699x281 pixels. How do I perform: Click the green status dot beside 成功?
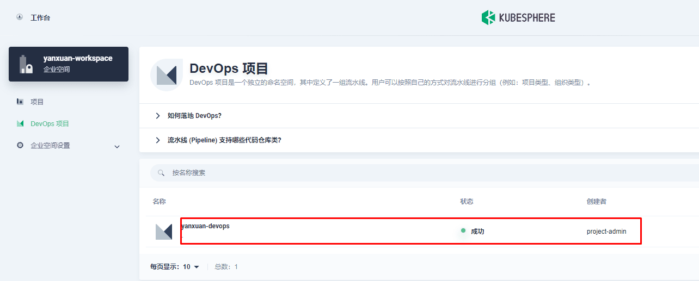(x=463, y=230)
